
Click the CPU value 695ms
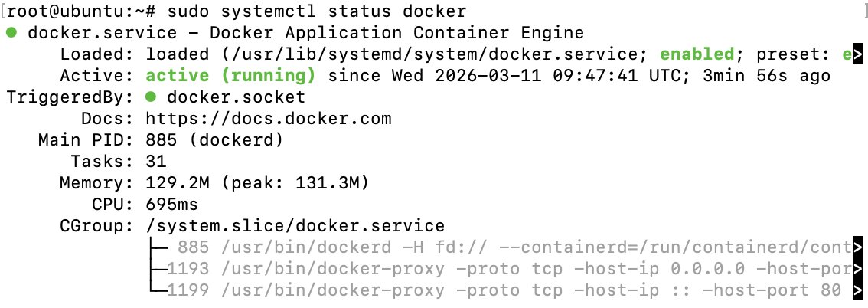coord(171,205)
